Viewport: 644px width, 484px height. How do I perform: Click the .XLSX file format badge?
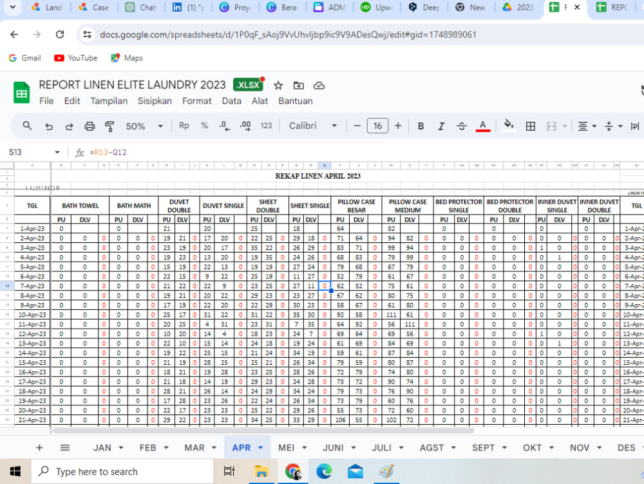coord(249,84)
